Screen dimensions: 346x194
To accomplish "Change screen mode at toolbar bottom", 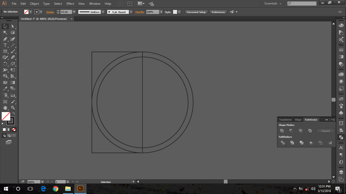I will [x=9, y=142].
